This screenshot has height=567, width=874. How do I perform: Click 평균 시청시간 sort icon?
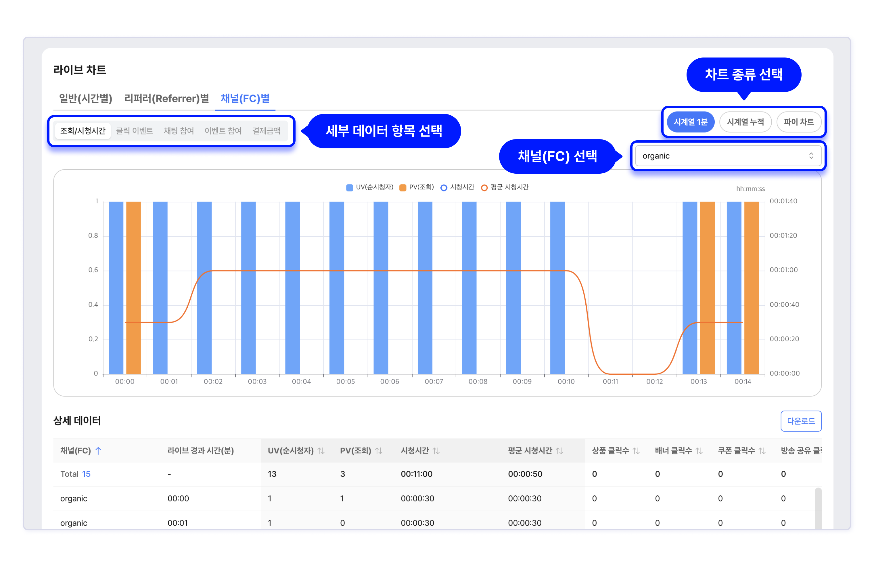[559, 451]
